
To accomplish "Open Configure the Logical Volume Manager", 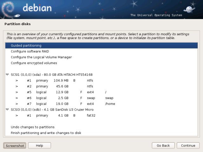I will tap(41, 57).
